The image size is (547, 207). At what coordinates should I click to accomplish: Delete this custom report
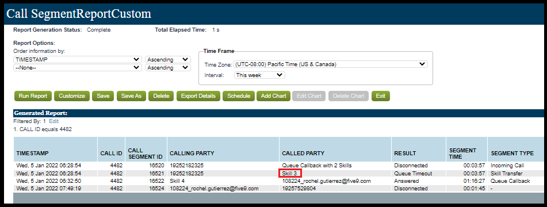tap(161, 96)
